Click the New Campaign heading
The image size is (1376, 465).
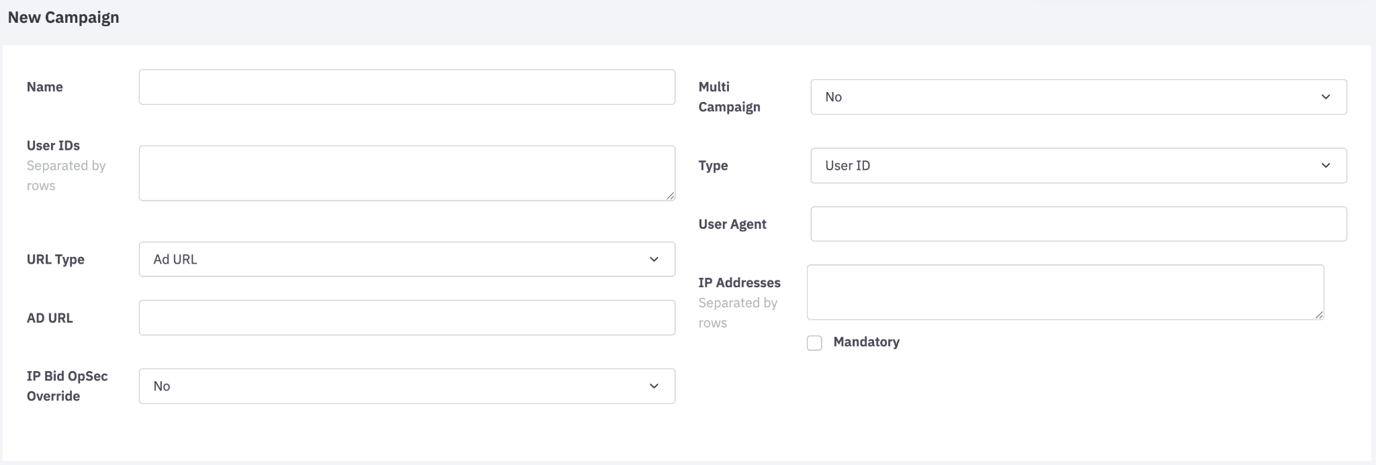pyautogui.click(x=64, y=17)
